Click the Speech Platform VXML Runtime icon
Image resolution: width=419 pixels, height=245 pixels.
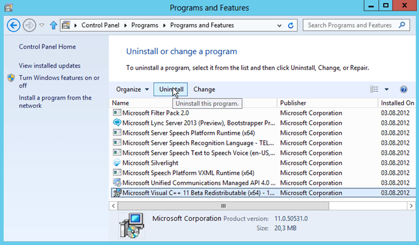tap(117, 173)
